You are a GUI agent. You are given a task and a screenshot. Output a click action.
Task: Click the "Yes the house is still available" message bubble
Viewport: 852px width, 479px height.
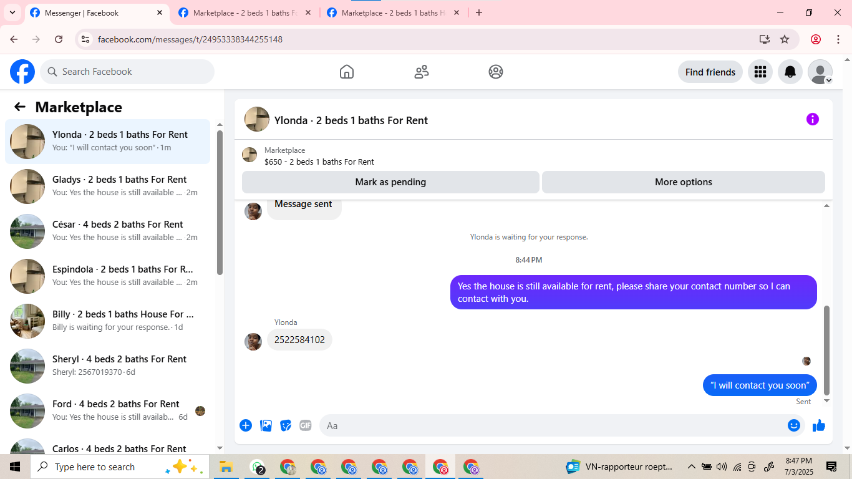point(634,293)
